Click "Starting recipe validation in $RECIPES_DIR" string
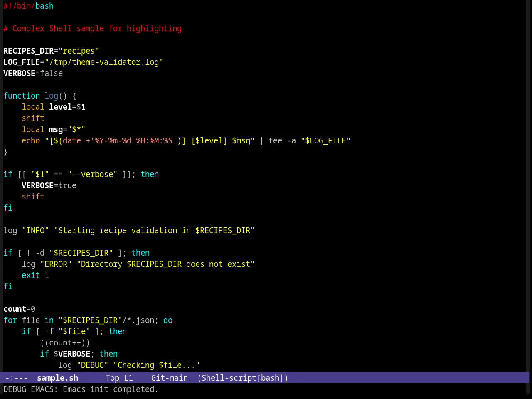This screenshot has width=532, height=399. 154,230
